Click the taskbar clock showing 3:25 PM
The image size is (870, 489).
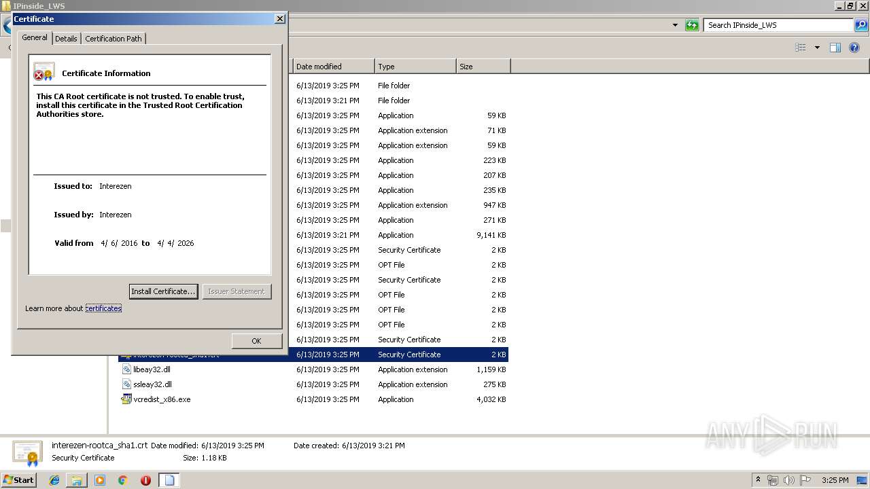coord(835,480)
